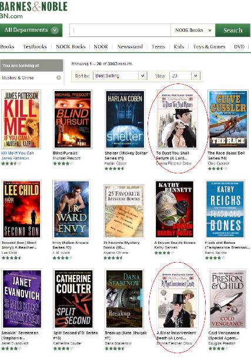Open the Cold Vengeance book cover
This screenshot has height=359, width=251.
(227, 299)
